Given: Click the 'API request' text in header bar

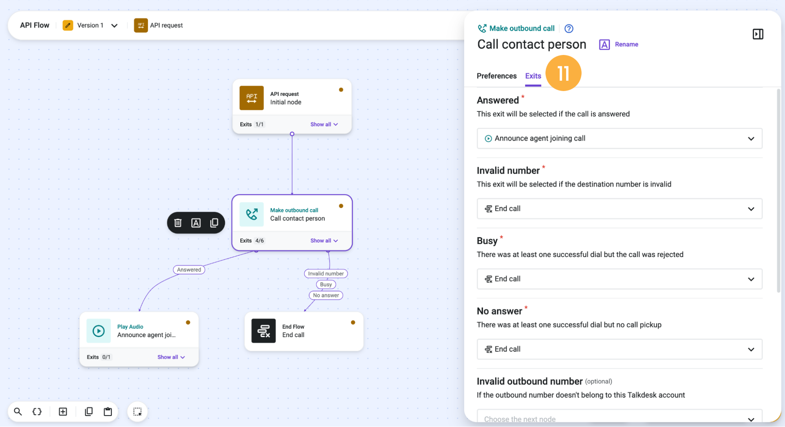Looking at the screenshot, I should (166, 25).
